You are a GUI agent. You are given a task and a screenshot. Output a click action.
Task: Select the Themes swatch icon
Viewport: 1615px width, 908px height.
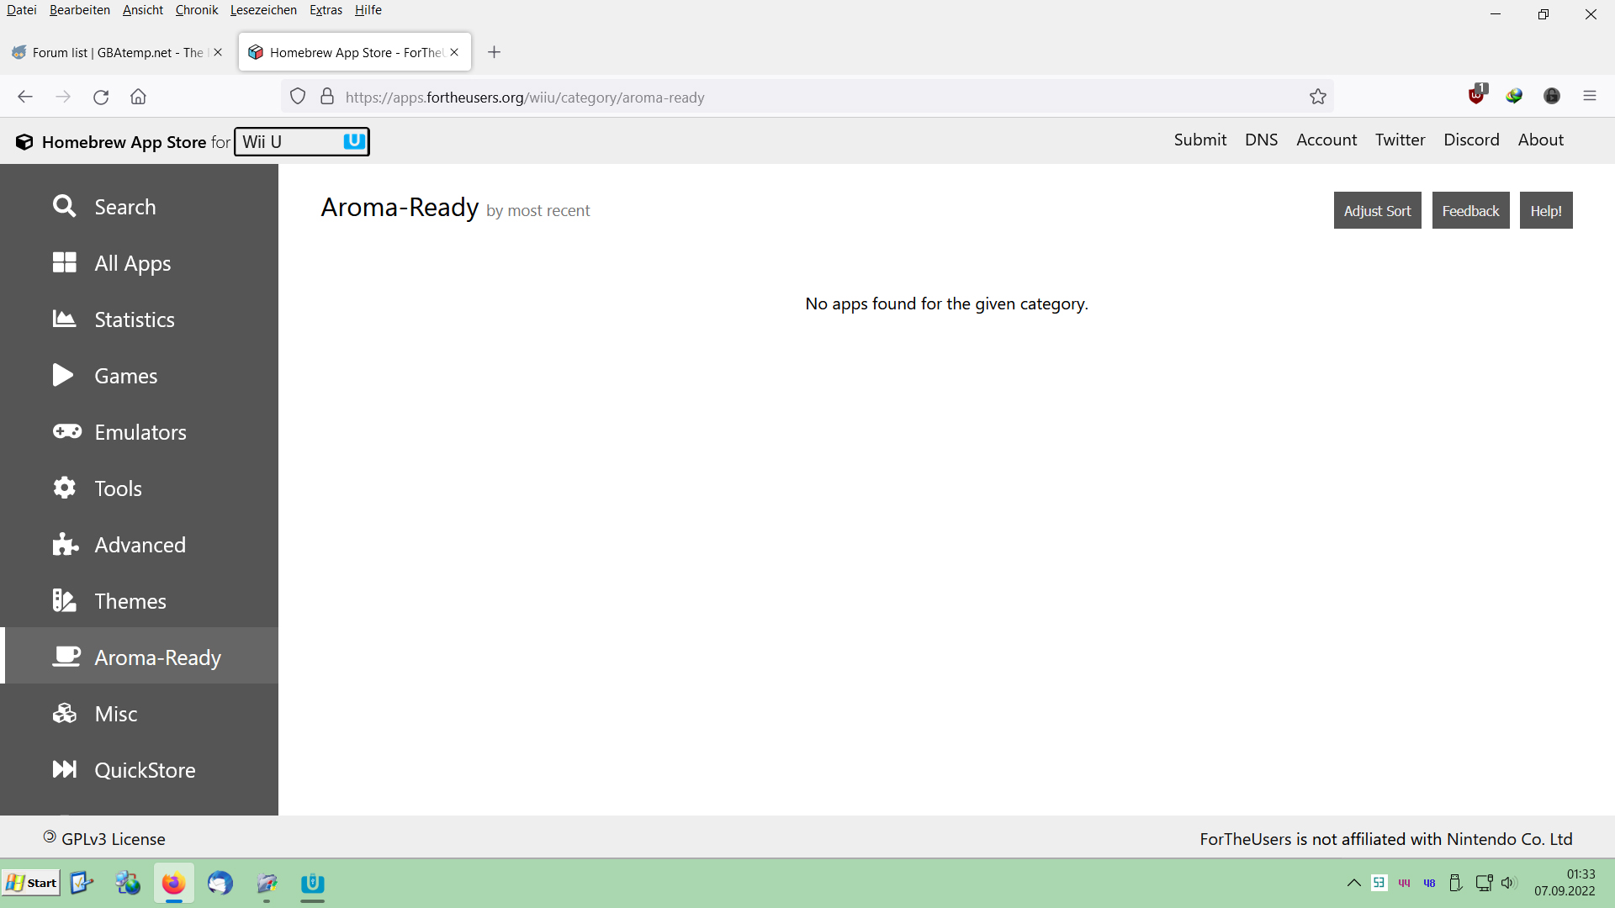(x=64, y=600)
